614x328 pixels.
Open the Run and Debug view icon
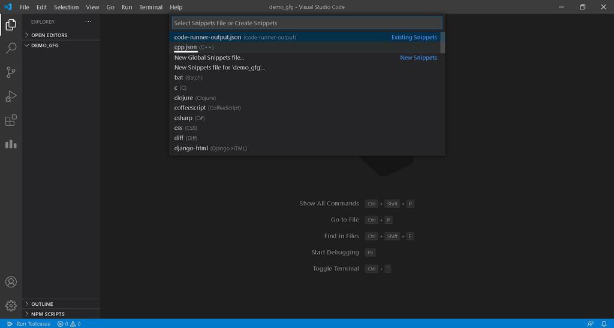[x=11, y=96]
